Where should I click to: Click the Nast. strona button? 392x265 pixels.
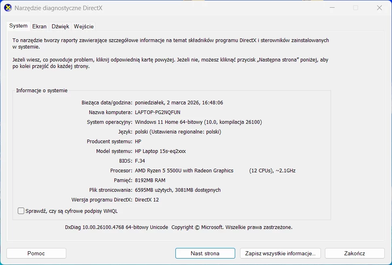pos(205,253)
